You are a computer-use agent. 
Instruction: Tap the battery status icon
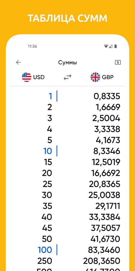pyautogui.click(x=115, y=46)
